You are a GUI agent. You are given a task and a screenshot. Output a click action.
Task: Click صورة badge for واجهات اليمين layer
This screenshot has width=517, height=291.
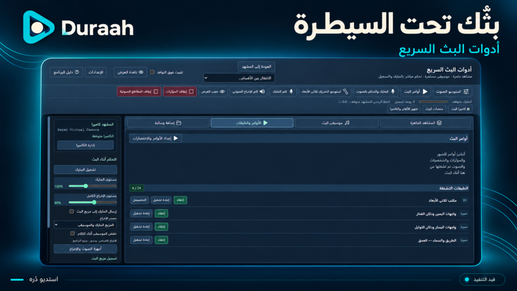tap(464, 214)
